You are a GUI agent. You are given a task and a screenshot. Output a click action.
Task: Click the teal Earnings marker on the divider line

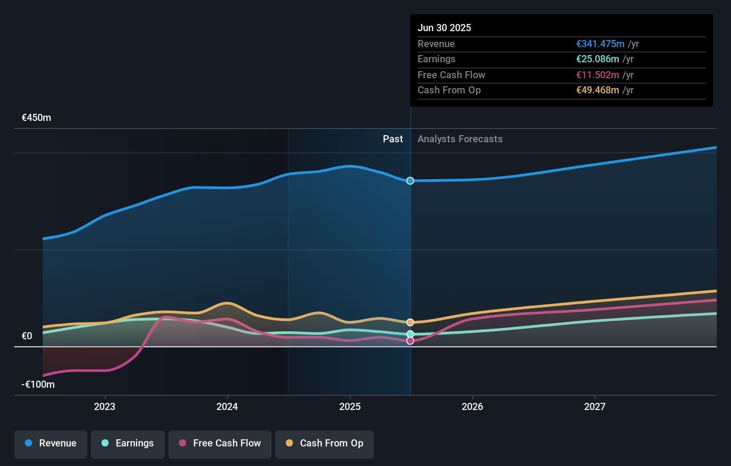click(x=410, y=333)
